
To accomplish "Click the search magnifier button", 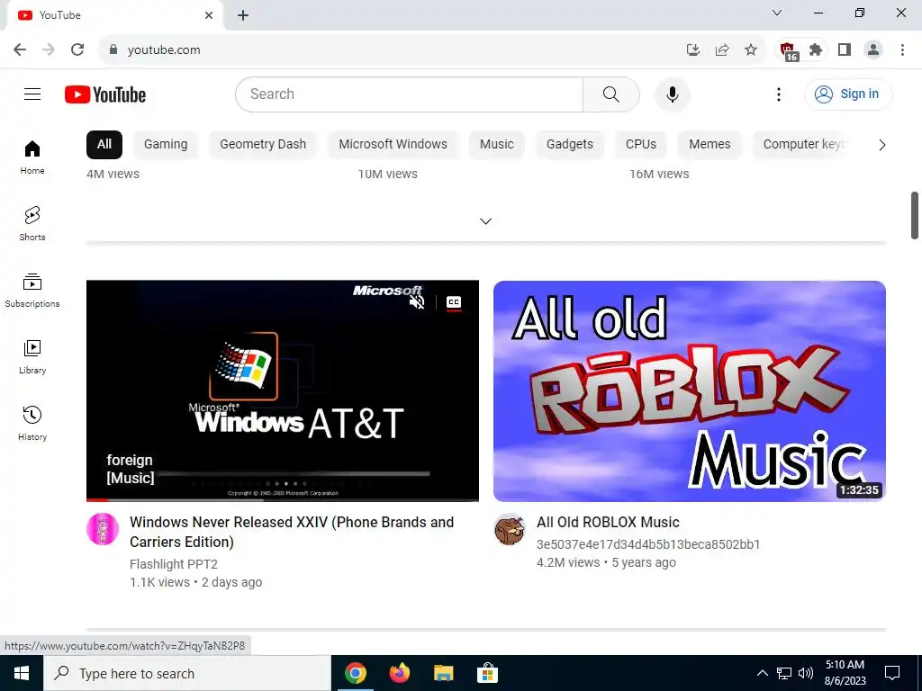I will [611, 94].
